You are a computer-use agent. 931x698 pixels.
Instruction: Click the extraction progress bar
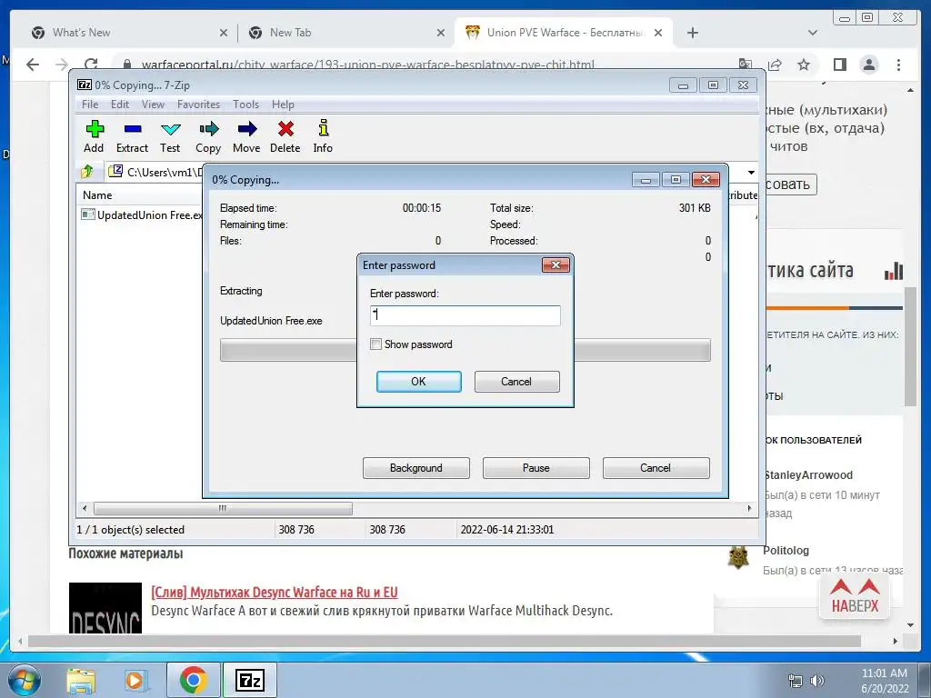pos(465,350)
